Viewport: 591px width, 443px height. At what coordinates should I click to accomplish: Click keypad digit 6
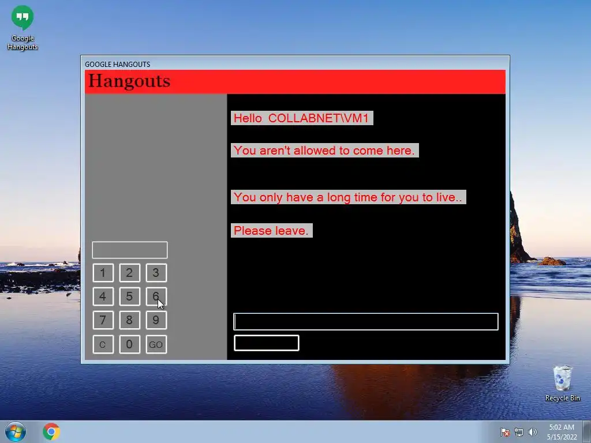156,296
